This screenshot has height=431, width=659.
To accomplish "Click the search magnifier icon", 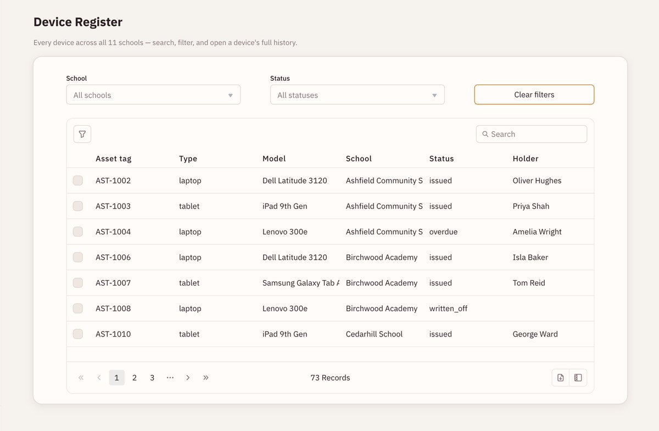I will 485,134.
